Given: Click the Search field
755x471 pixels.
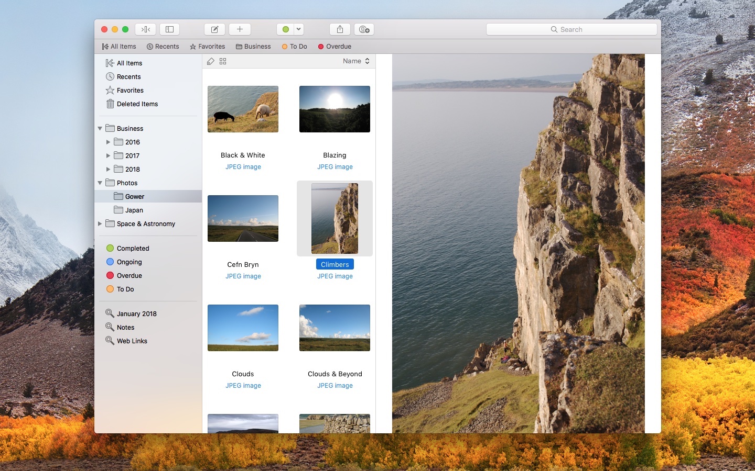Looking at the screenshot, I should [x=571, y=29].
